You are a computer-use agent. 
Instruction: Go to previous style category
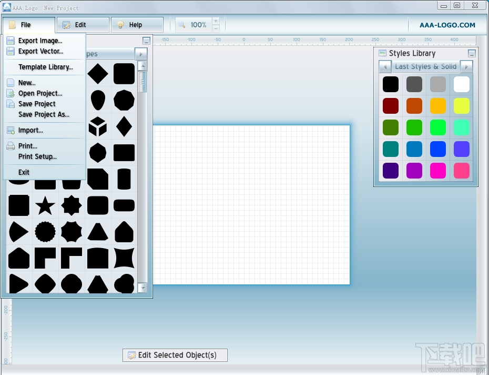coord(385,66)
